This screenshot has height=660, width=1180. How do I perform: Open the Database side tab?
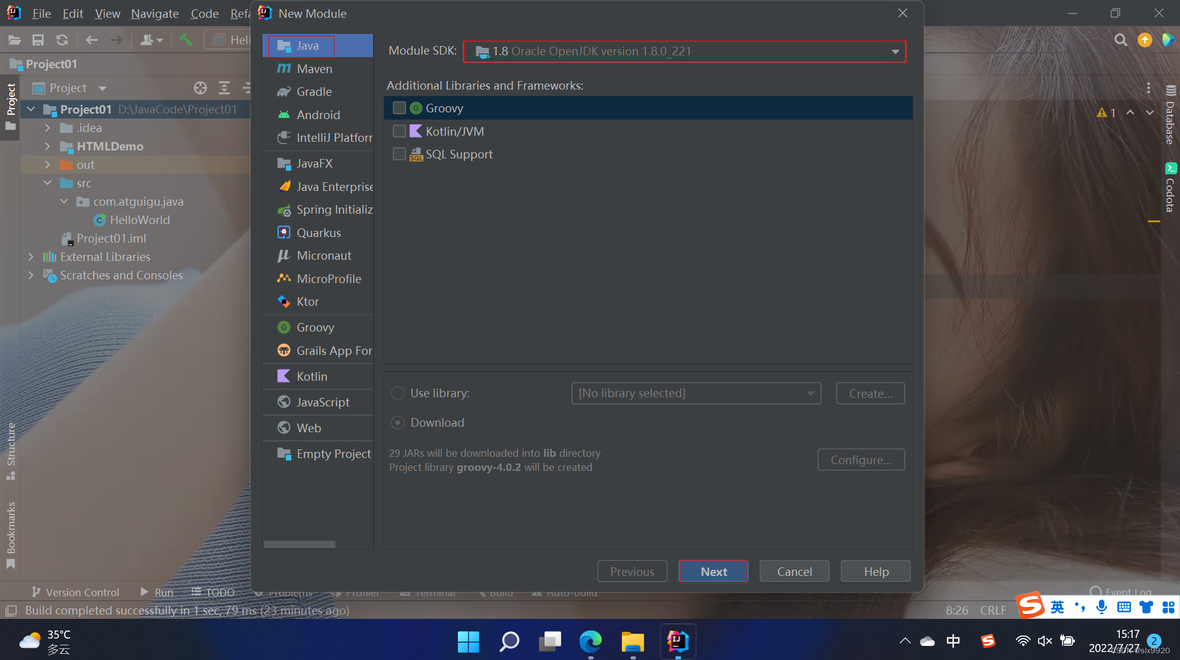1170,115
